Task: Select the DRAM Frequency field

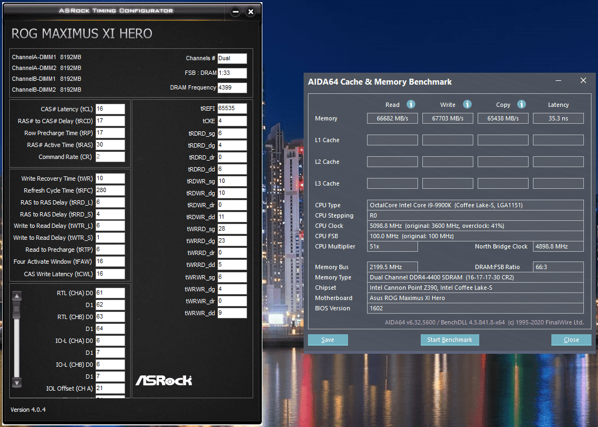Action: [232, 88]
